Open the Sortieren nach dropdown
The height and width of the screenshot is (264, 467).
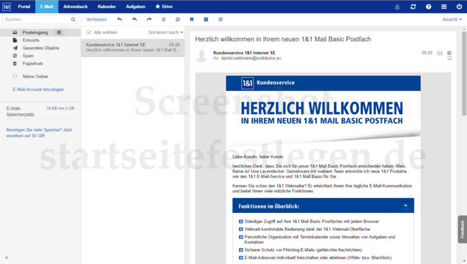pos(165,32)
